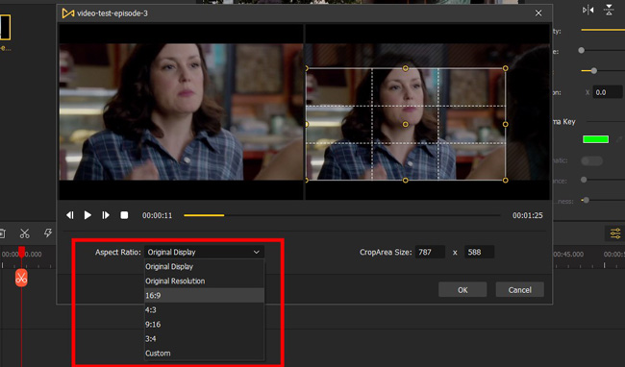Cancel the crop dialog
Image resolution: width=625 pixels, height=367 pixels.
coord(520,290)
